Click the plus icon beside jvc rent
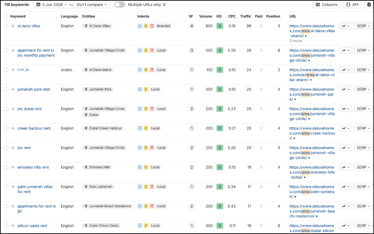This screenshot has height=234, width=374. pyautogui.click(x=13, y=148)
